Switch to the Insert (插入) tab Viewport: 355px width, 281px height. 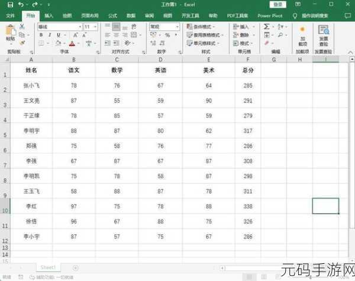click(x=49, y=15)
